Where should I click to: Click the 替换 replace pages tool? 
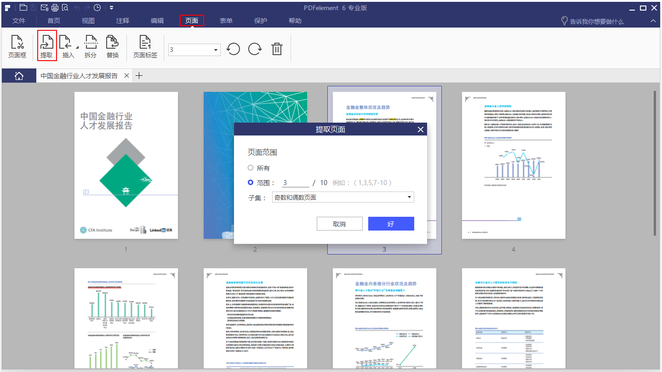tap(113, 46)
